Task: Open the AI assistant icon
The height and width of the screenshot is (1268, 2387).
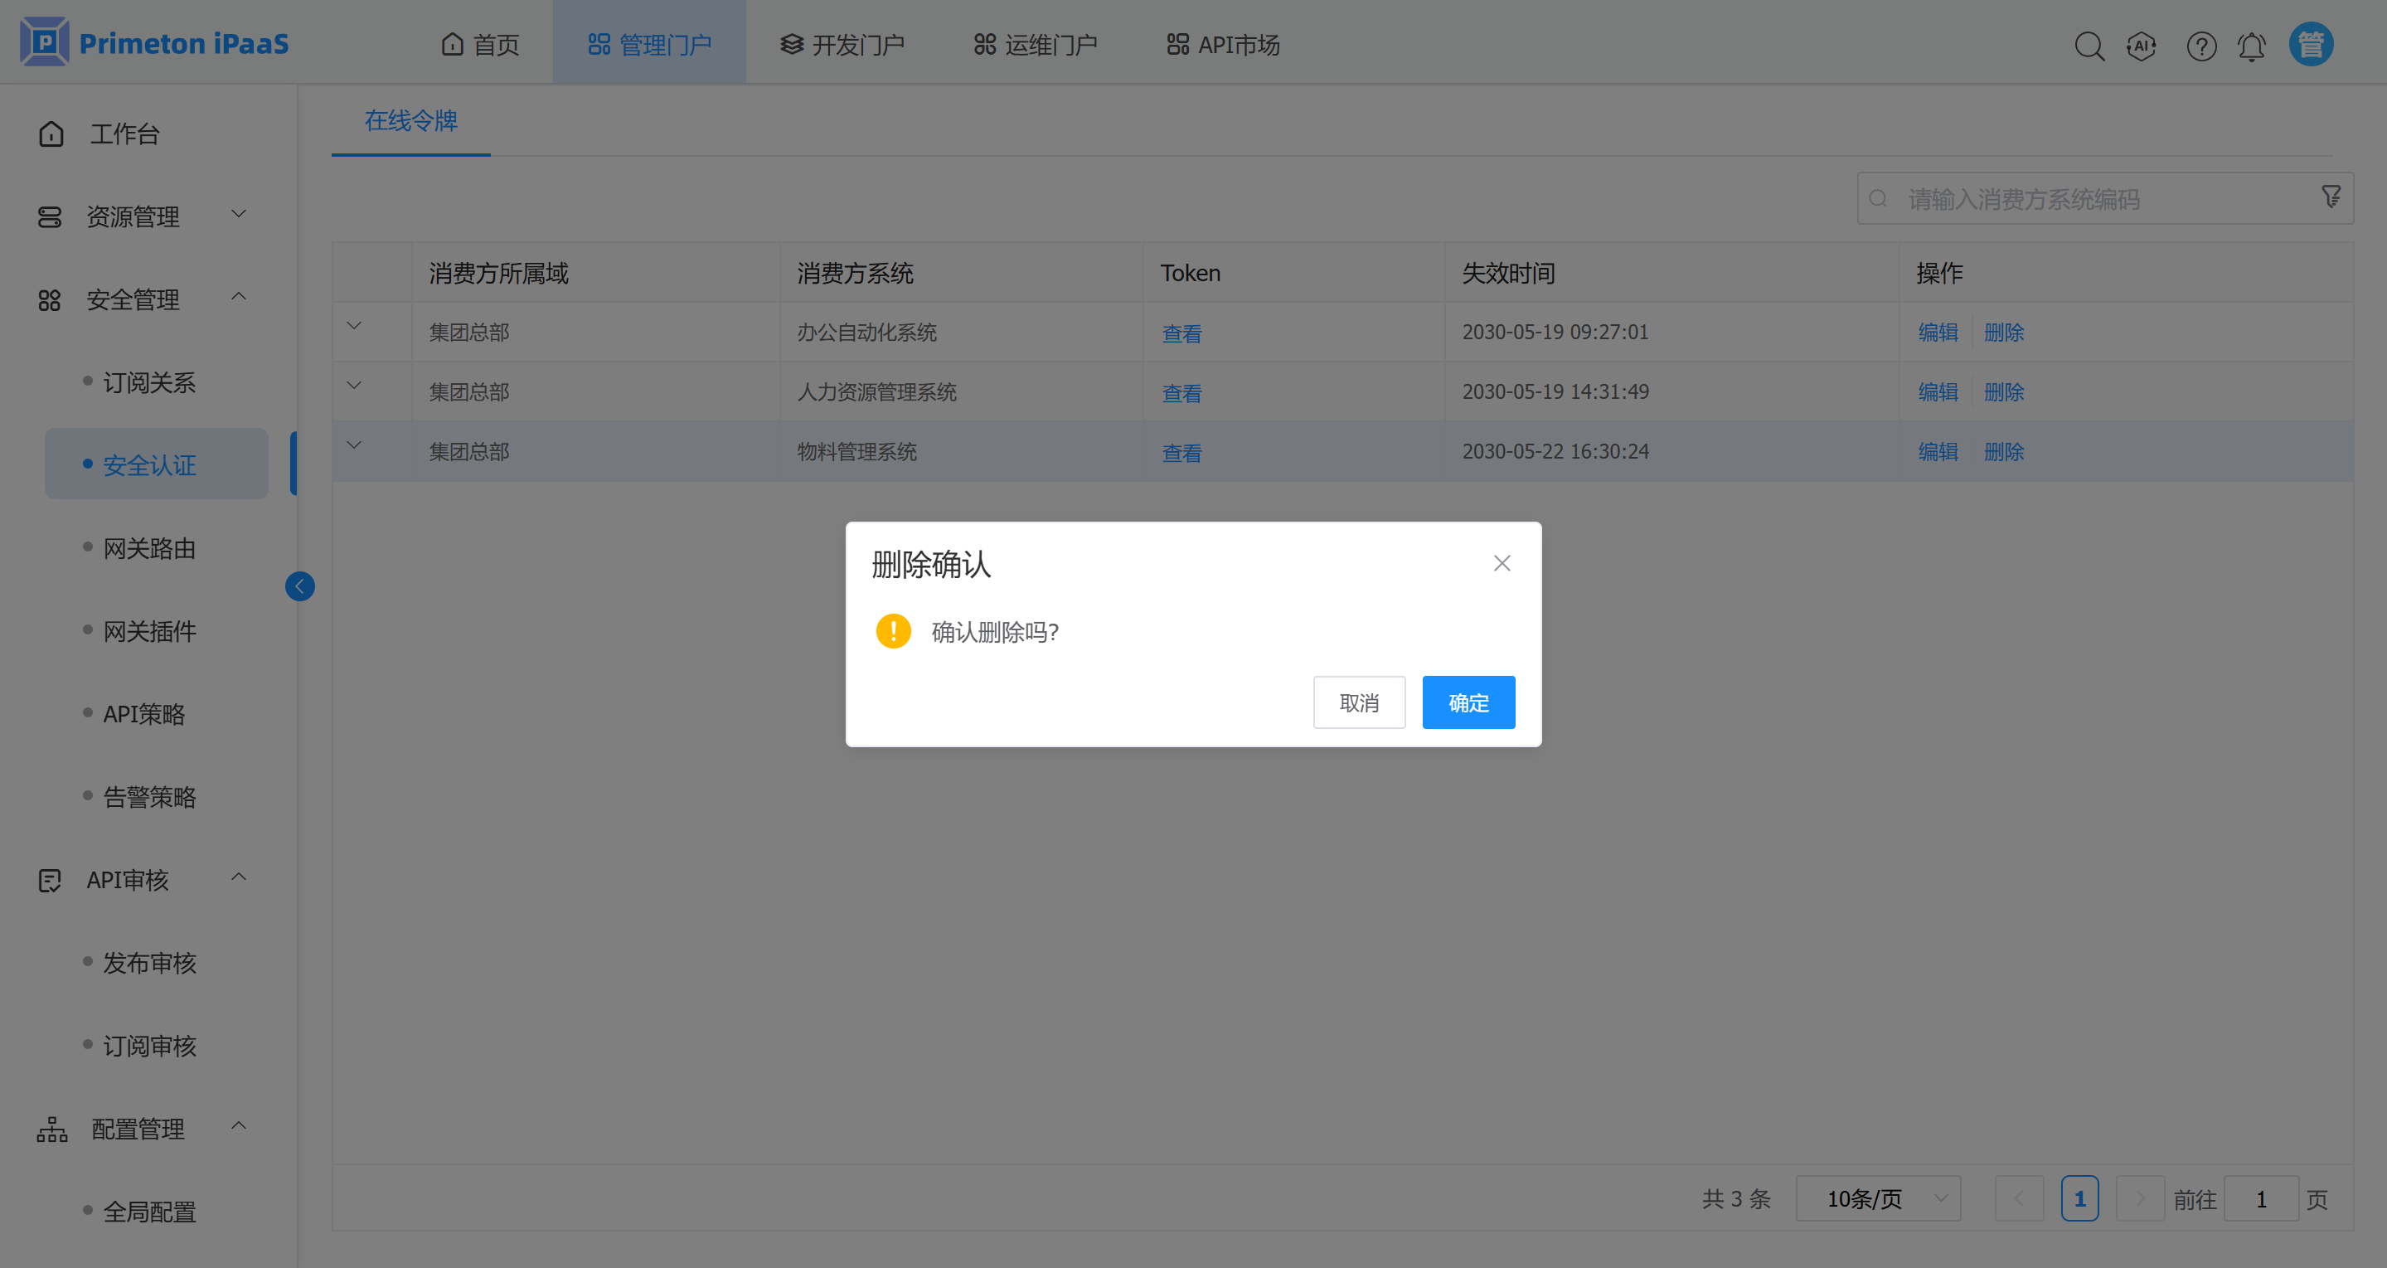Action: click(x=2142, y=46)
